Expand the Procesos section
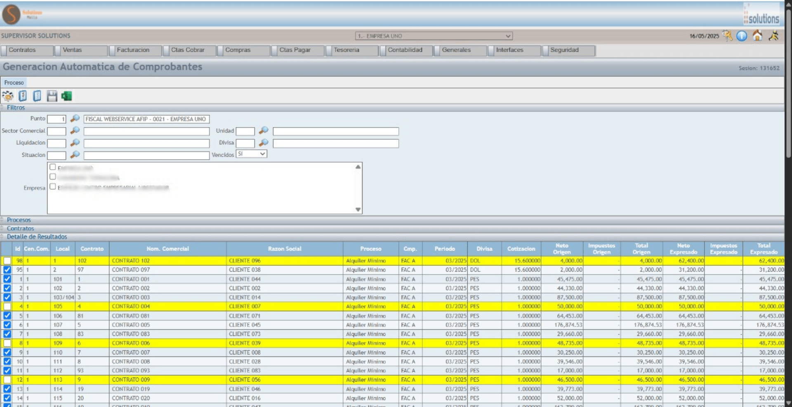792x407 pixels. (x=19, y=220)
